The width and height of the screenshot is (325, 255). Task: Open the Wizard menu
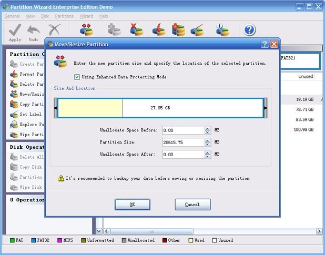point(86,16)
